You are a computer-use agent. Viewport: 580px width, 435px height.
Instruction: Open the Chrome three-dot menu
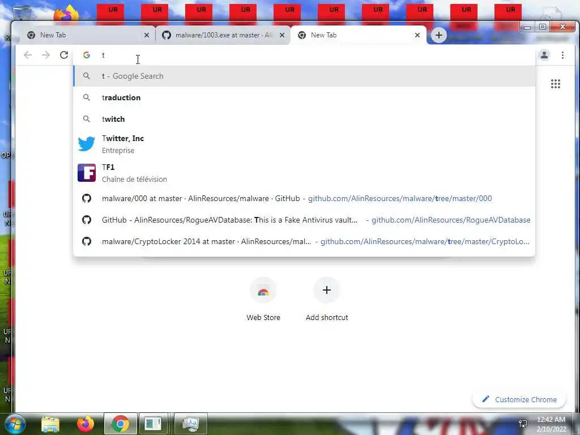[562, 55]
